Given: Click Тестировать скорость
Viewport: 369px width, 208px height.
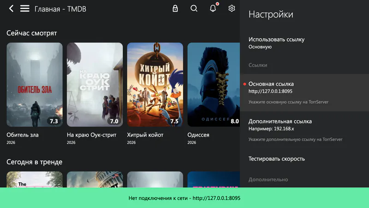Looking at the screenshot, I should [304, 159].
